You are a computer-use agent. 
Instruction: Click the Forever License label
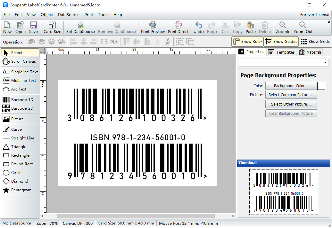pos(314,15)
